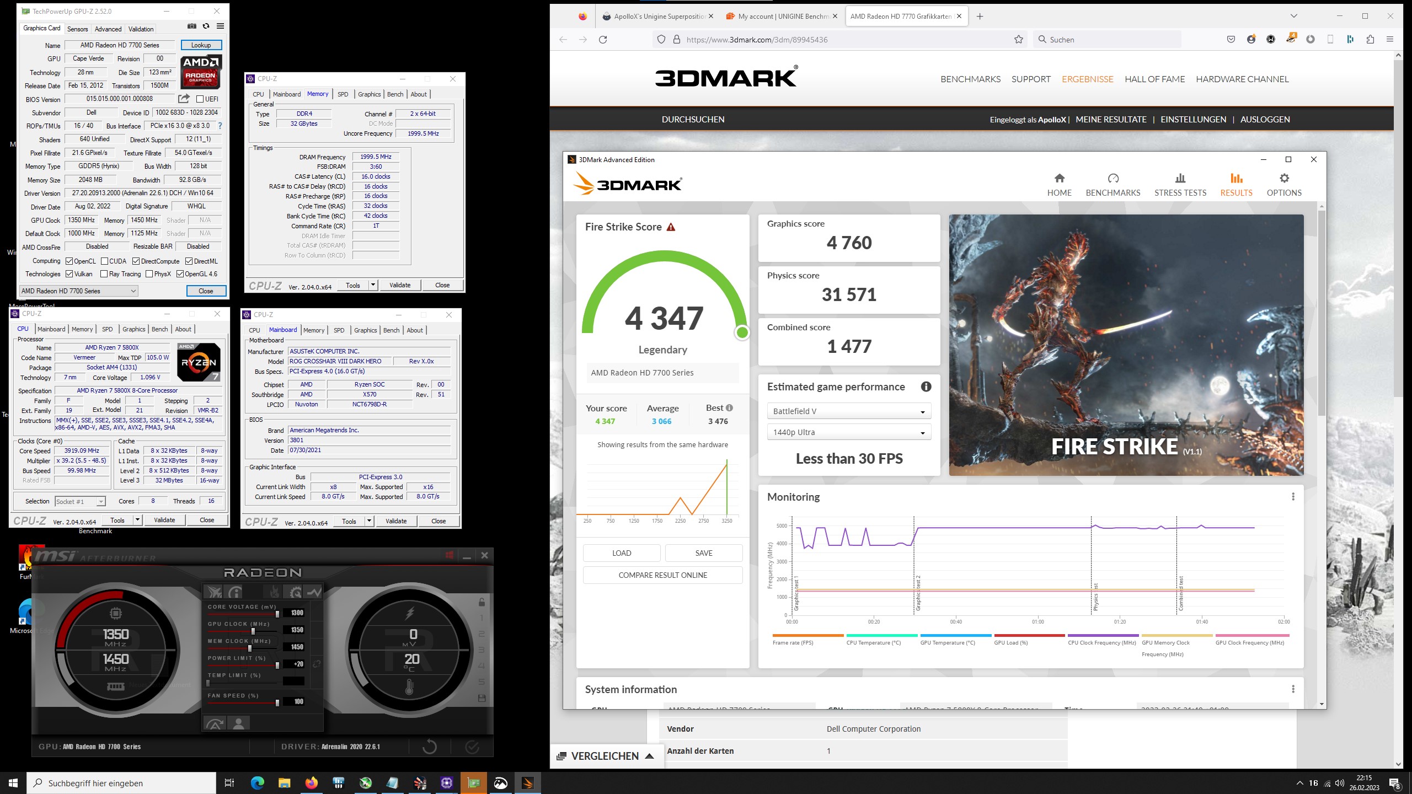Open the SPD tab in CPU-Z Memory window
The width and height of the screenshot is (1412, 794).
click(343, 94)
